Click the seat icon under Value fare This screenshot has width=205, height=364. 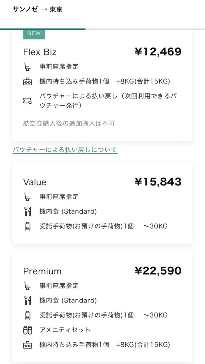27,197
